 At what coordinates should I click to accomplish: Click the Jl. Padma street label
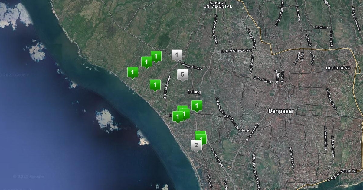(x=321, y=27)
